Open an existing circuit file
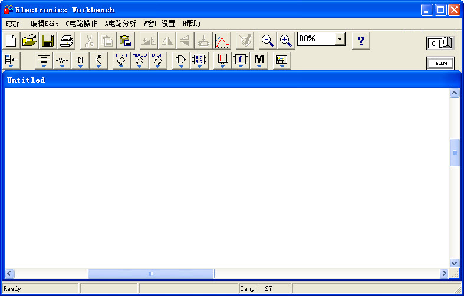 pyautogui.click(x=29, y=41)
